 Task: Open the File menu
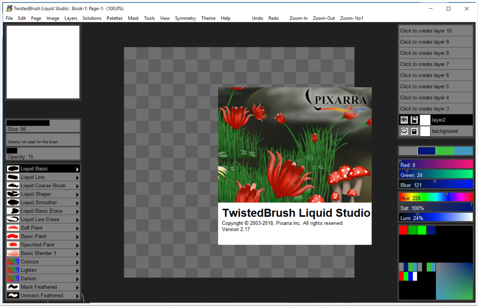click(x=9, y=18)
